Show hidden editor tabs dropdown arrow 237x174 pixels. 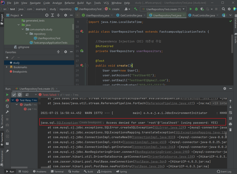(230, 15)
